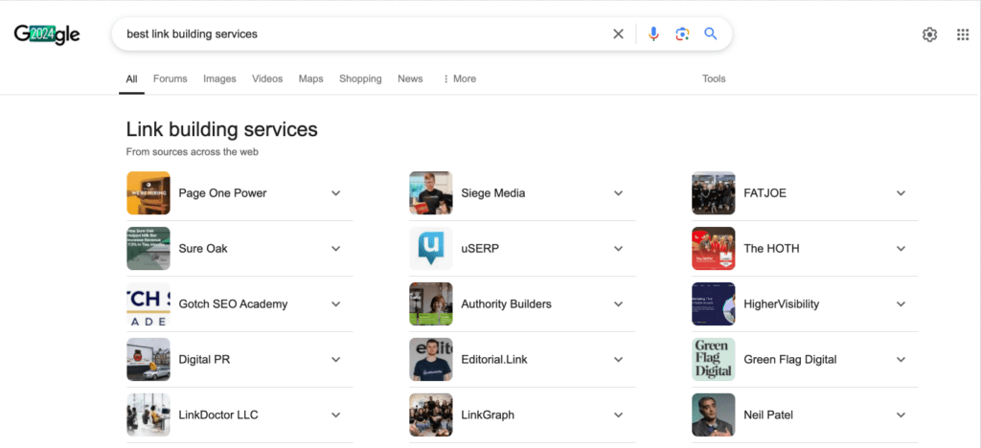Switch to the Videos tab
This screenshot has height=448, width=981.
coord(267,78)
